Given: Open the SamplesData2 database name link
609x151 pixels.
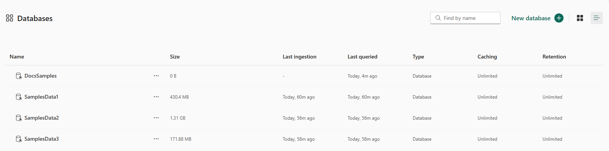Looking at the screenshot, I should [x=42, y=118].
